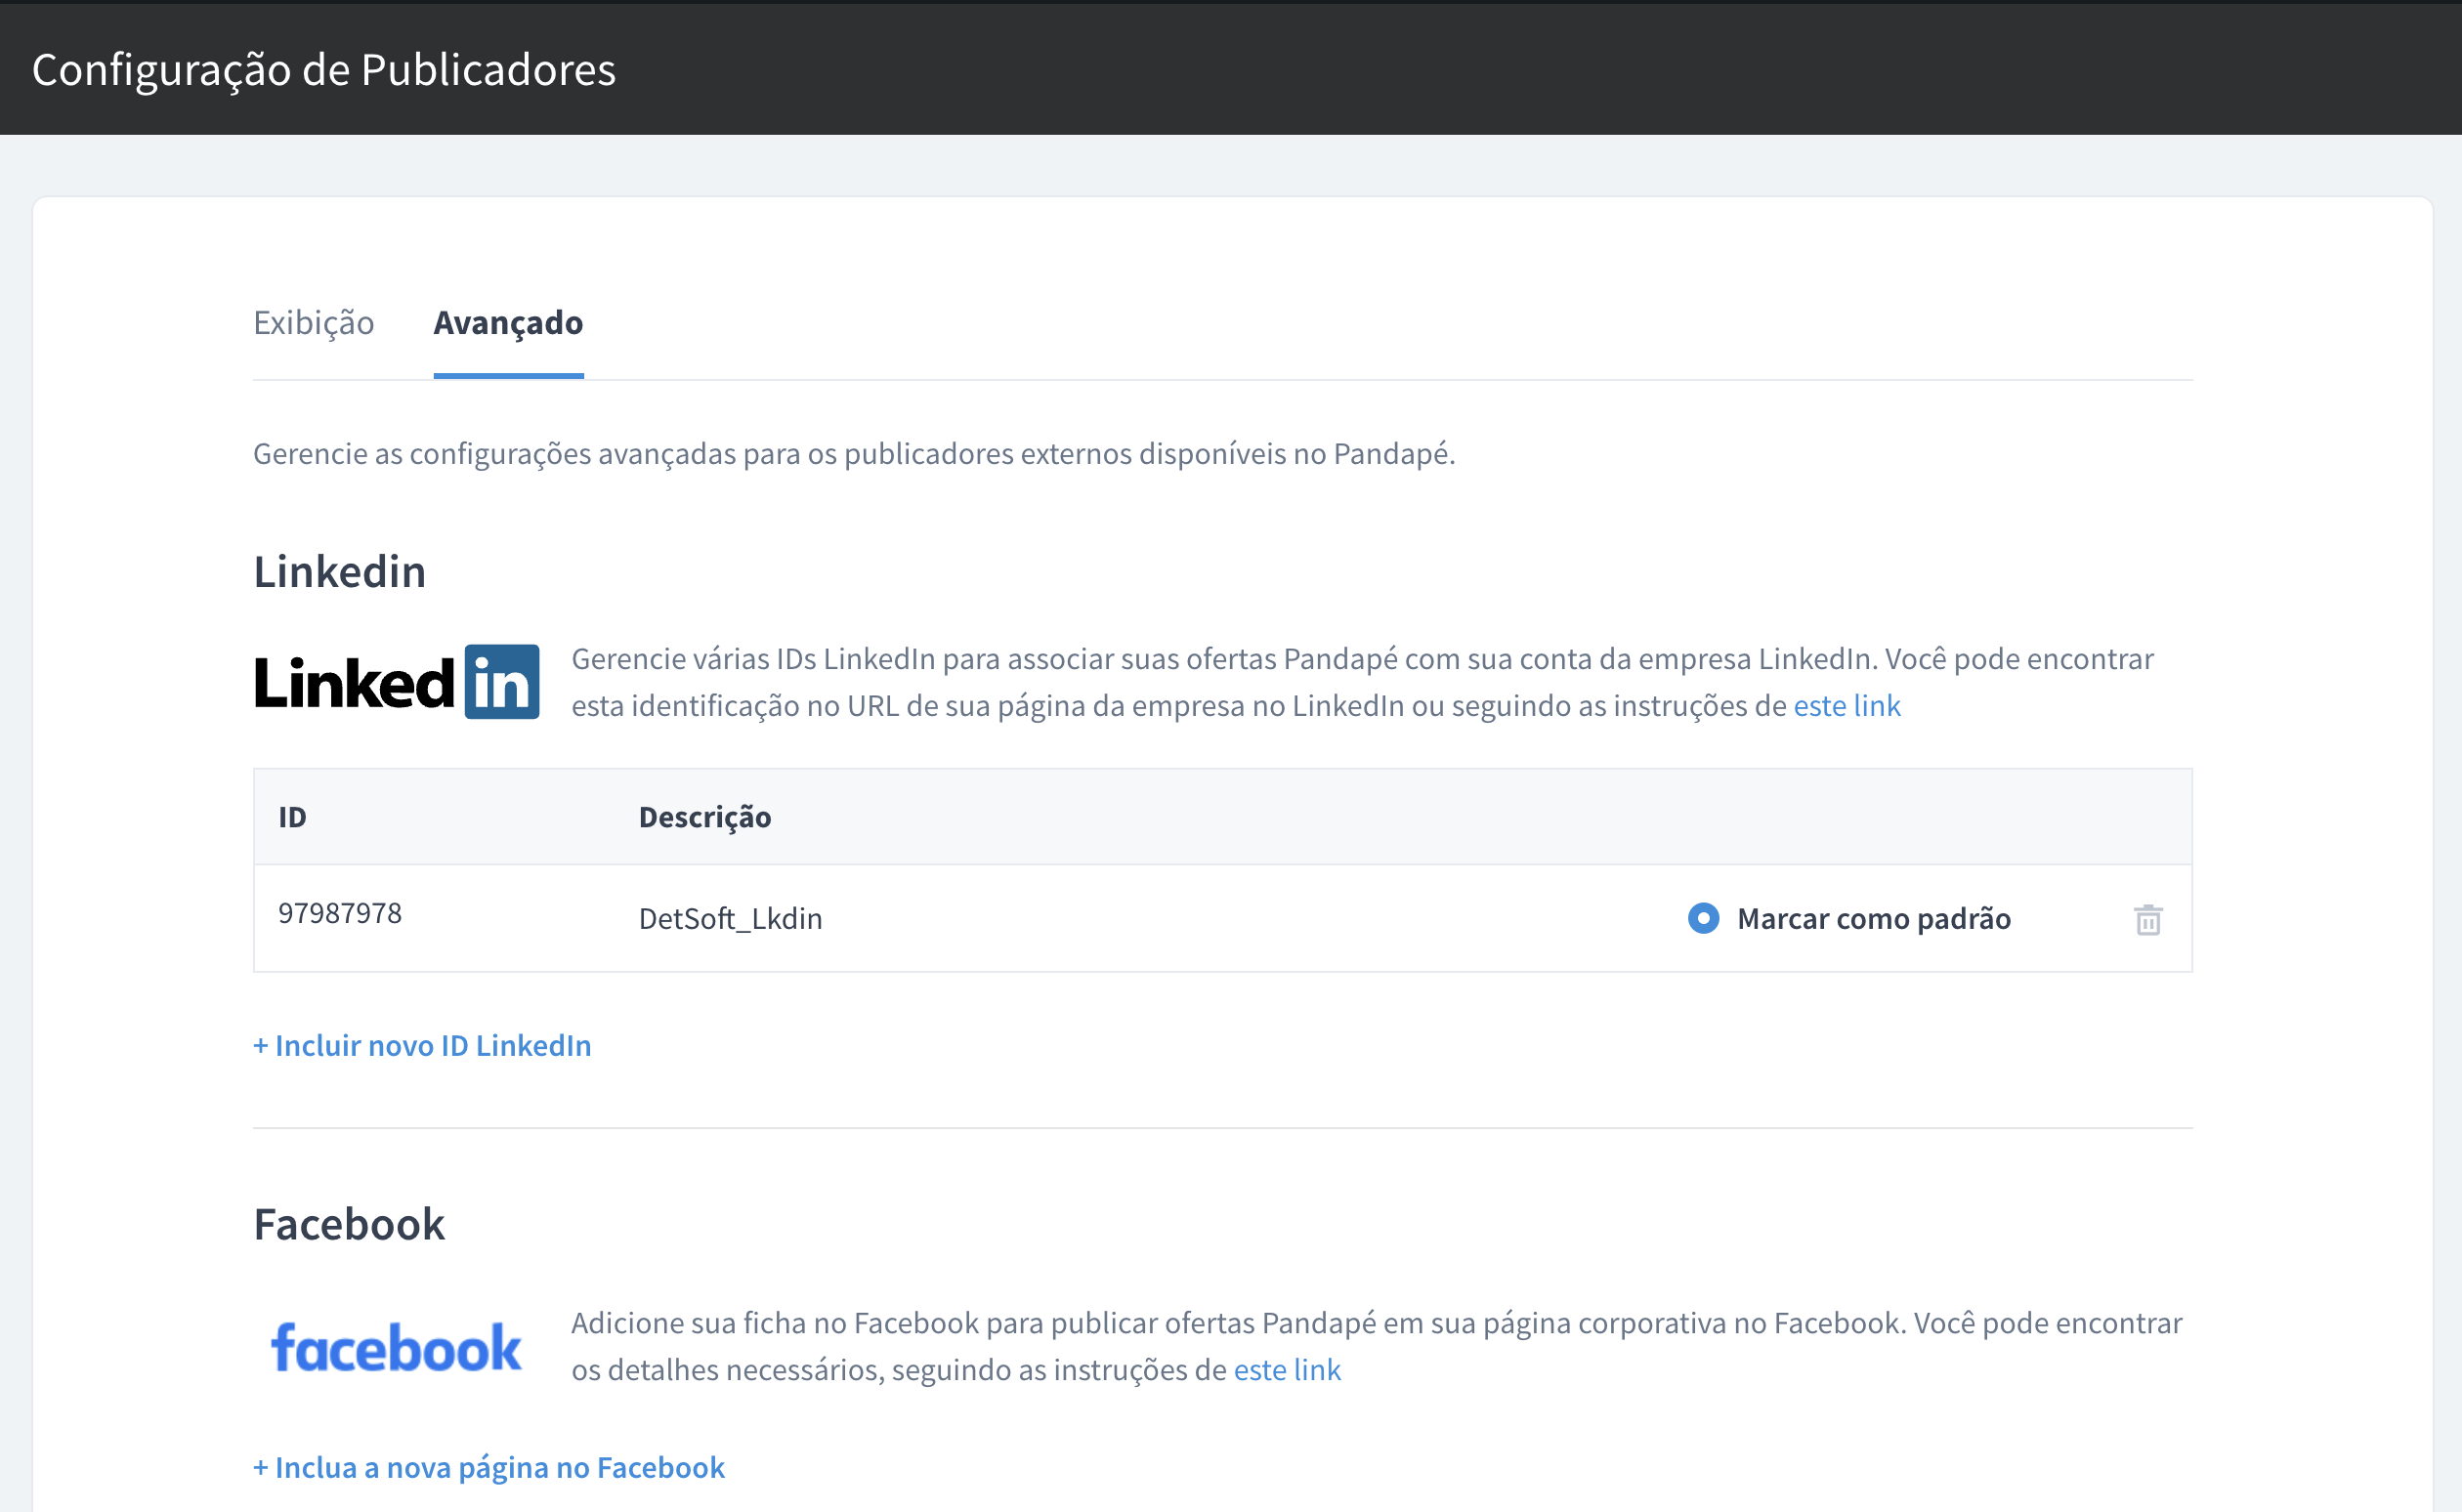Click the Marcar como padrão label
The width and height of the screenshot is (2462, 1512).
pos(1873,918)
